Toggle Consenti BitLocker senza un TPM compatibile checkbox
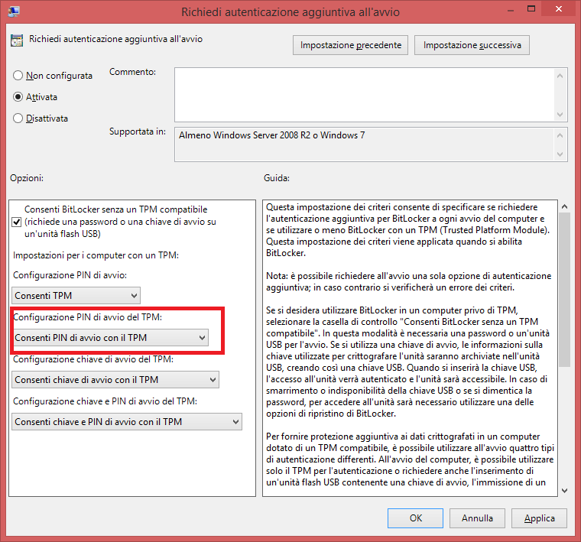The height and width of the screenshot is (542, 581). coord(16,222)
